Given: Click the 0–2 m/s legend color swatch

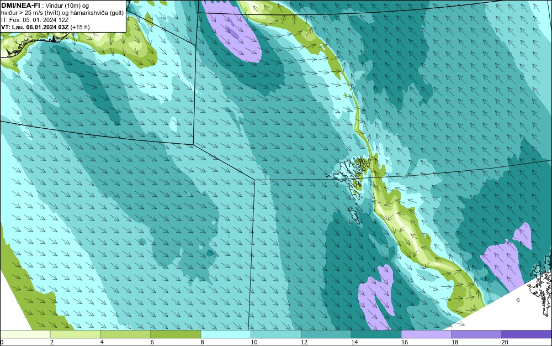Looking at the screenshot, I should 25,334.
